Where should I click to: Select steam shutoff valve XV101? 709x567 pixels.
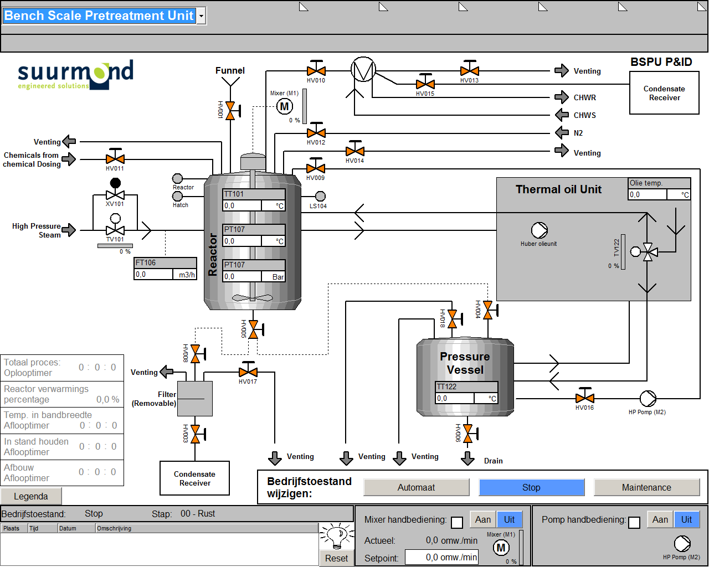tap(115, 189)
